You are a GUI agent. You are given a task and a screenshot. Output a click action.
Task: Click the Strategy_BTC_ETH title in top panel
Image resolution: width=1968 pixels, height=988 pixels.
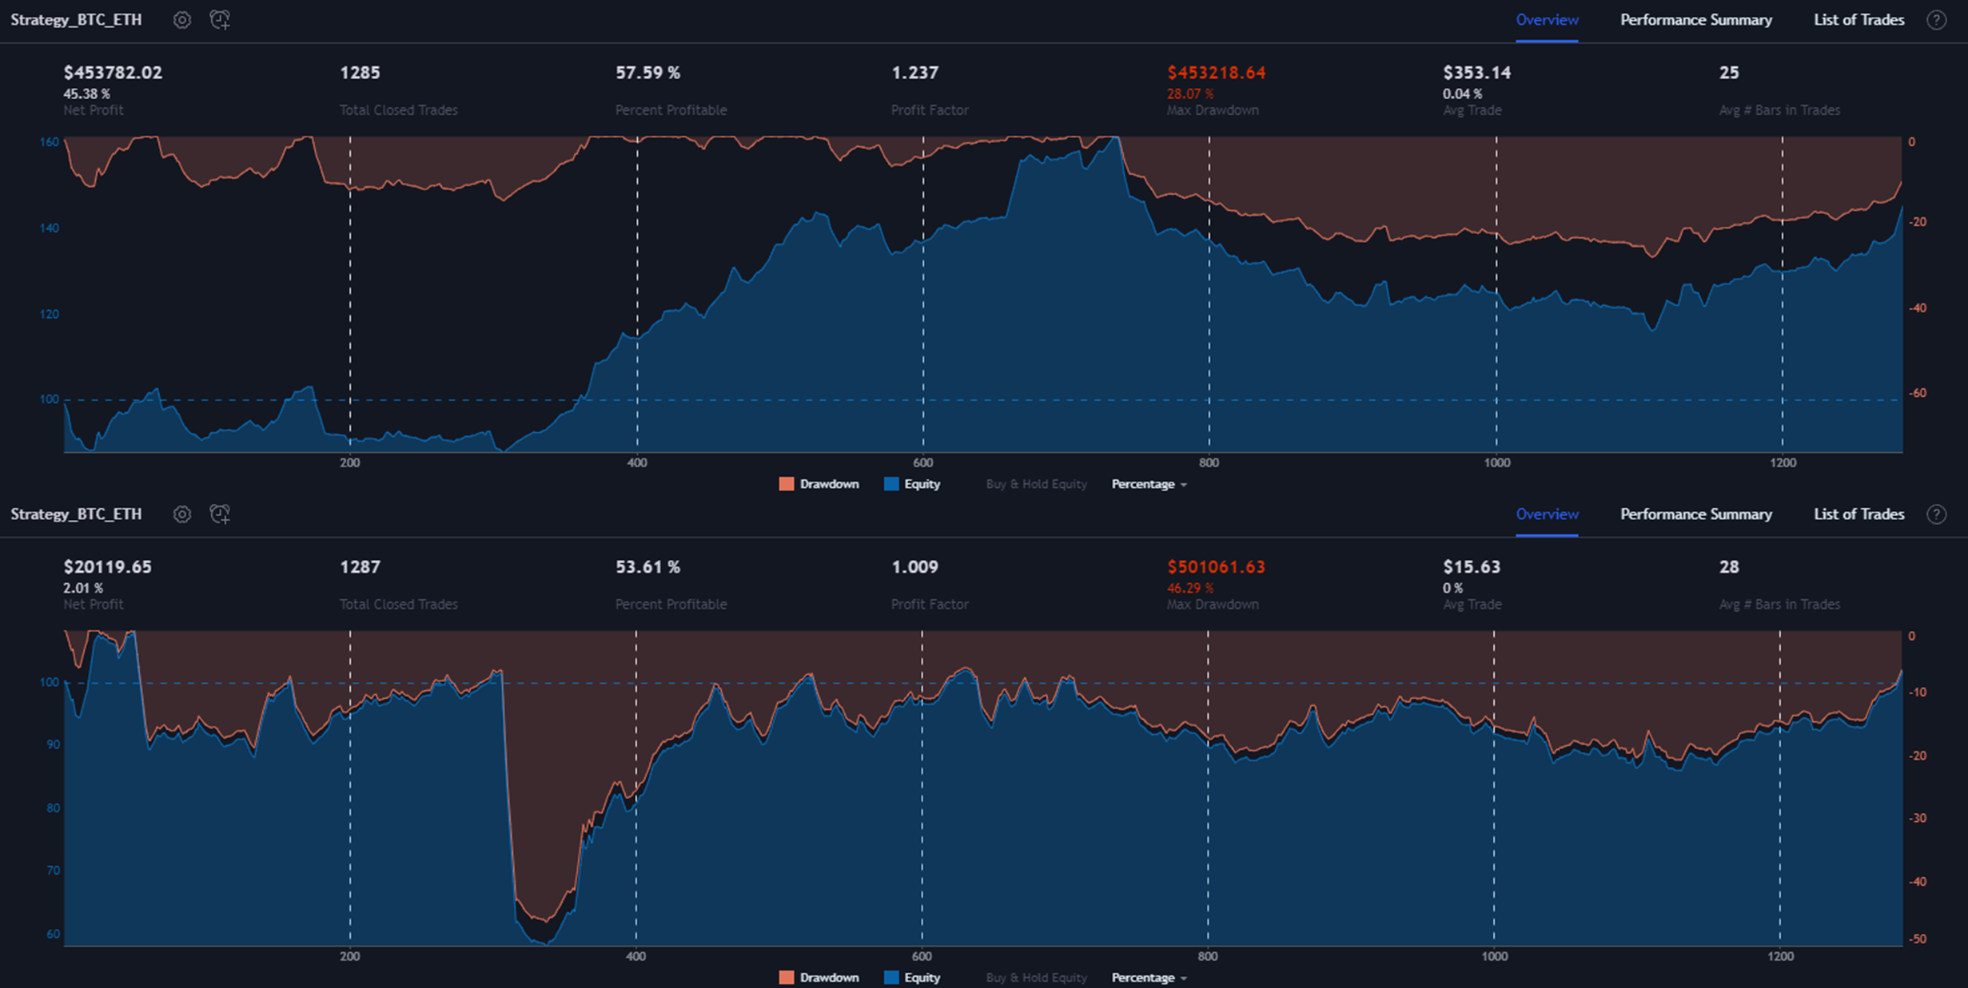pyautogui.click(x=76, y=20)
